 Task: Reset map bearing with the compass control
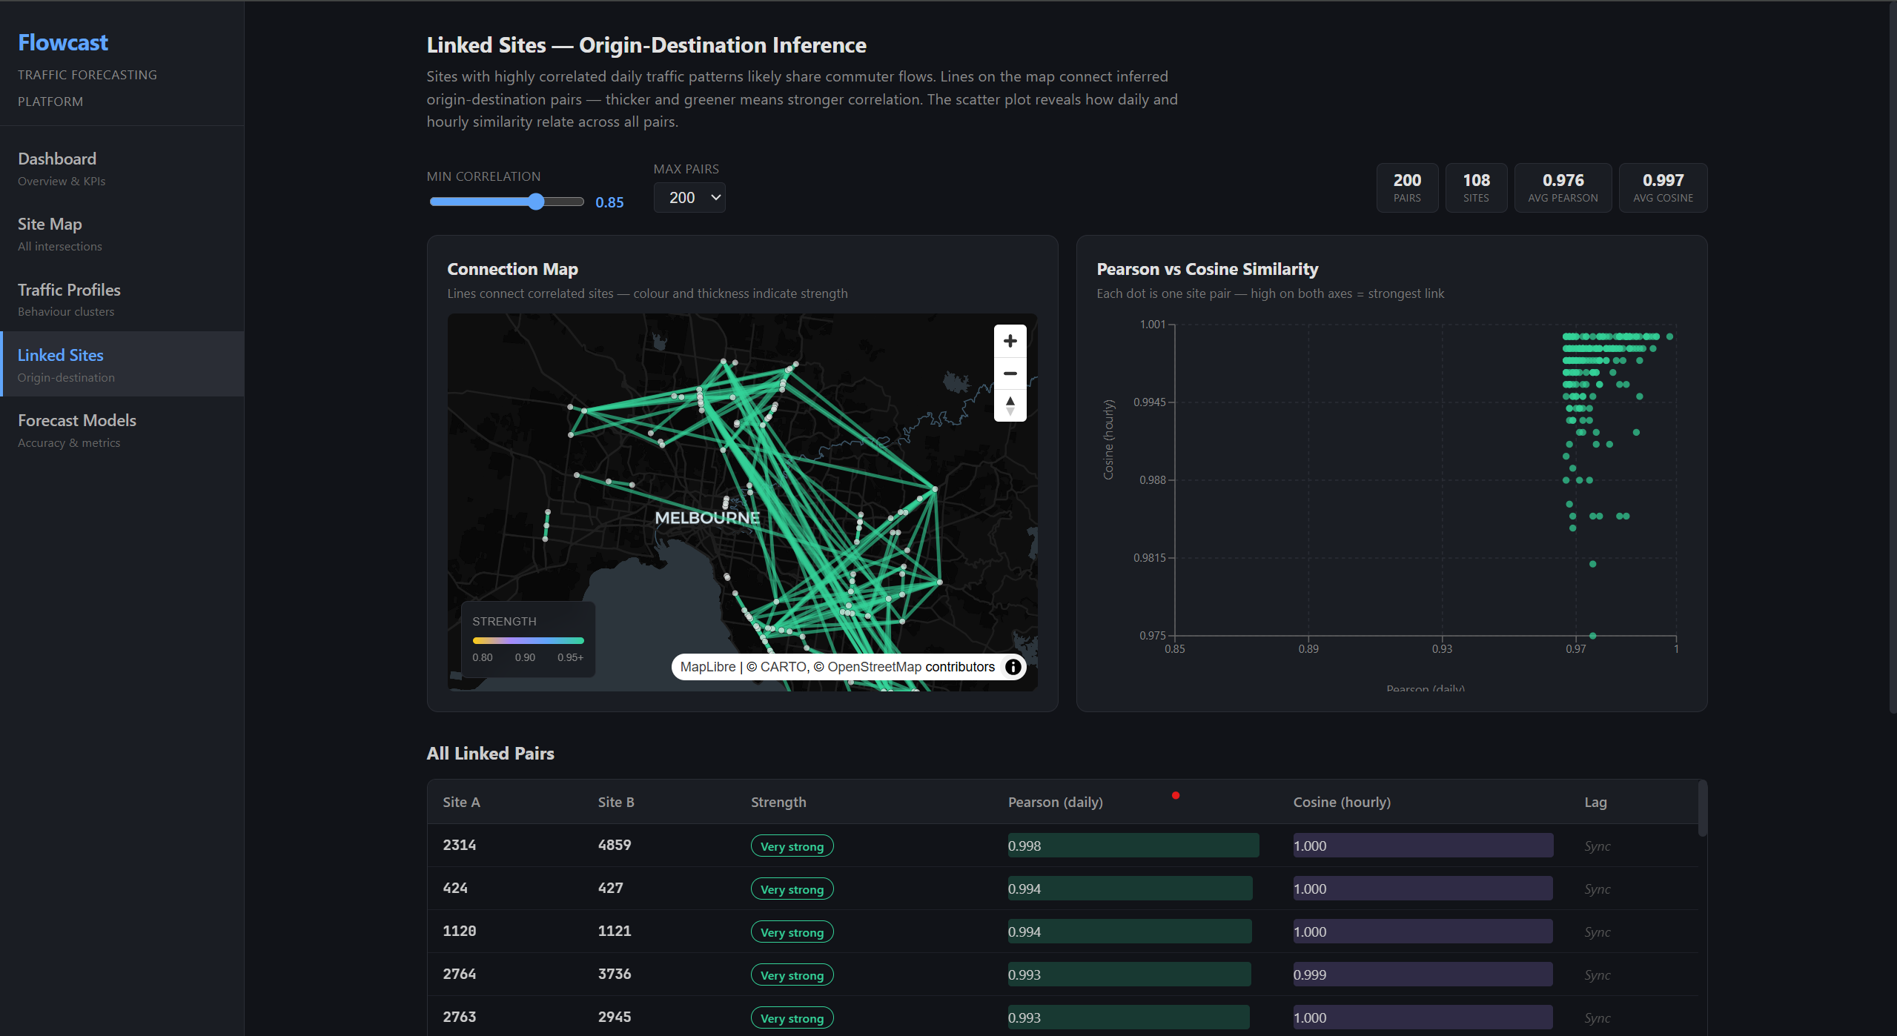pos(1010,405)
